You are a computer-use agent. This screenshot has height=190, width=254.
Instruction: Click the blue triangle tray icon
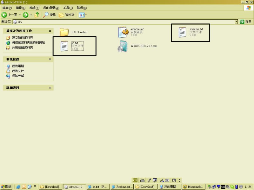tap(219, 187)
